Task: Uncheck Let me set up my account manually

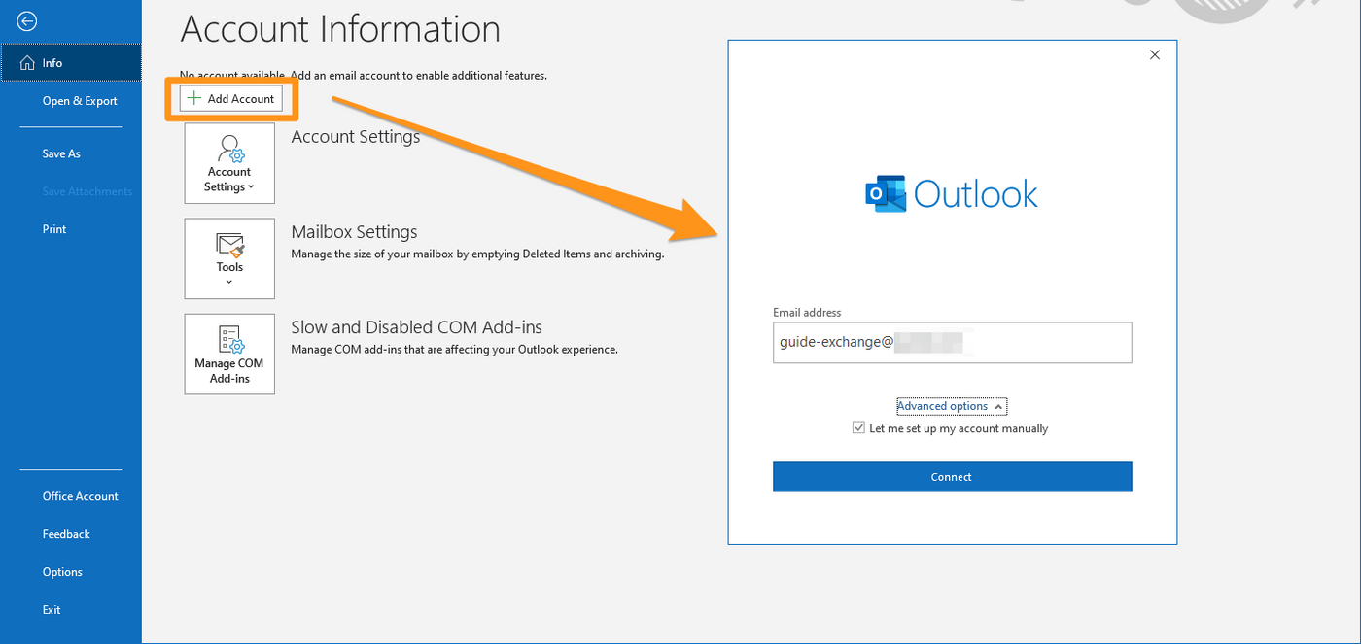Action: pyautogui.click(x=858, y=427)
